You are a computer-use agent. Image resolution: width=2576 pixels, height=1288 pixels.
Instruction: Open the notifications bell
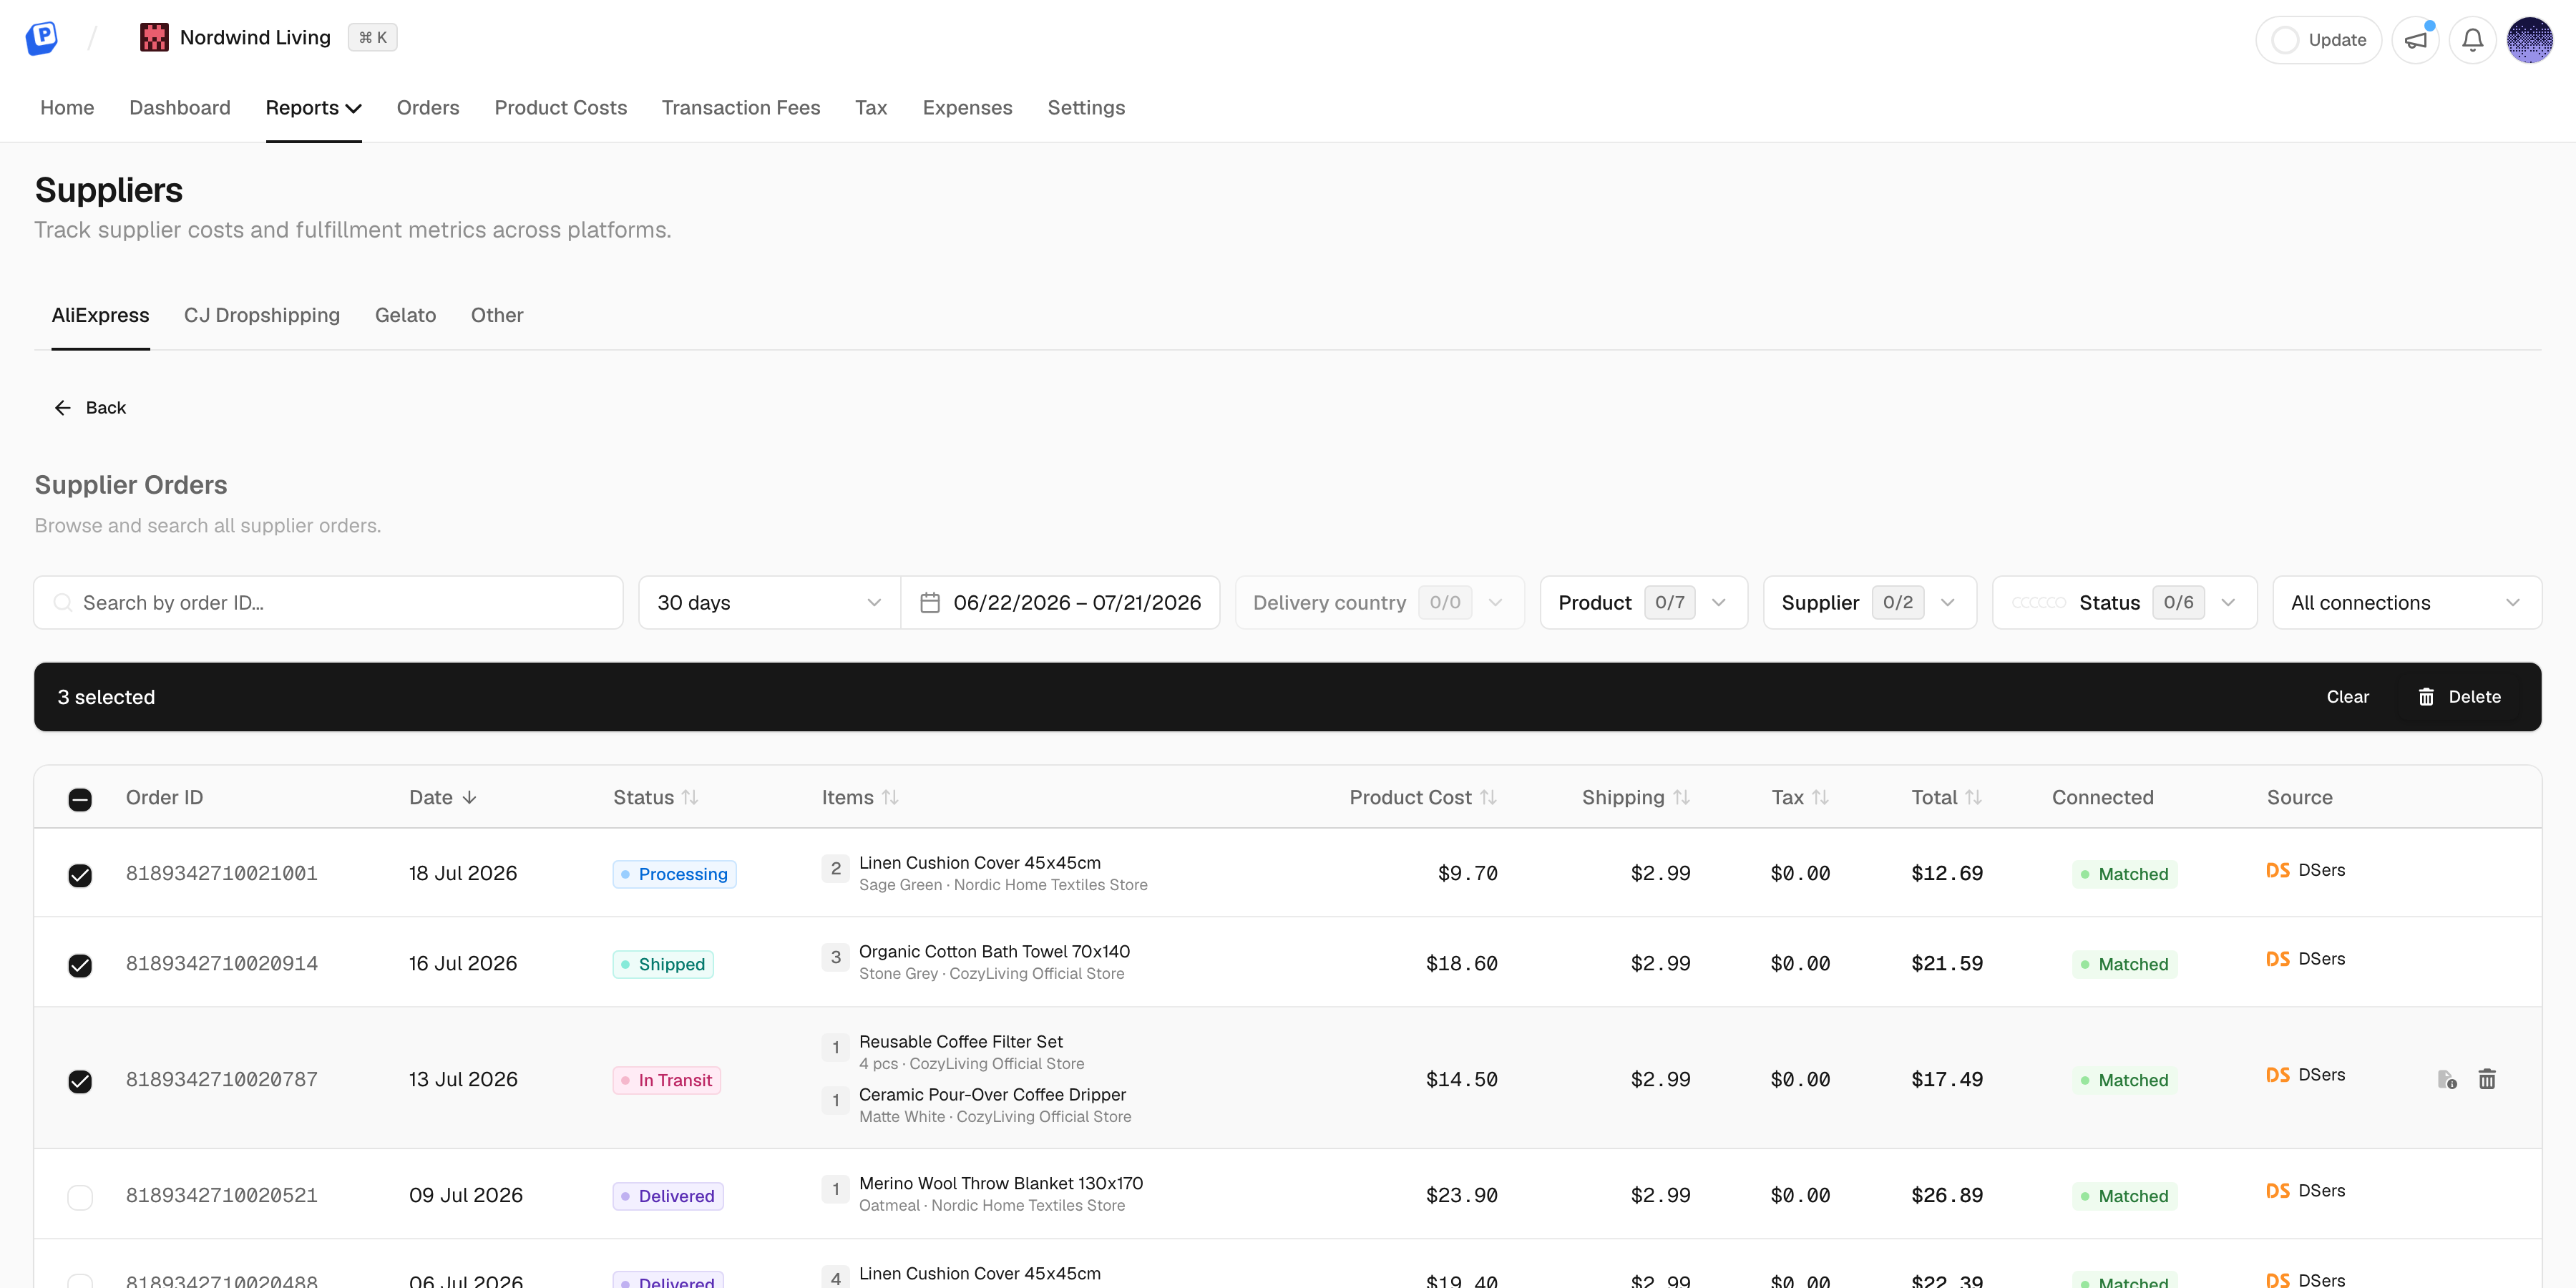pos(2472,40)
